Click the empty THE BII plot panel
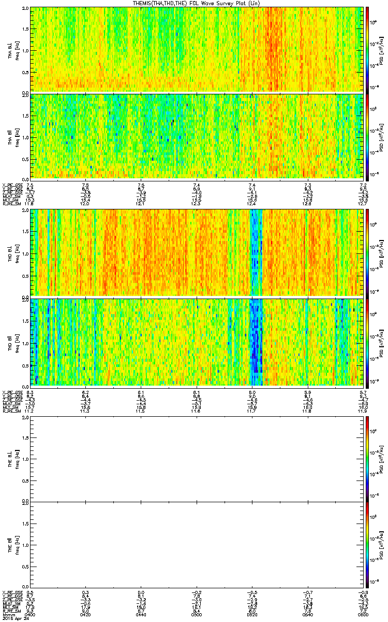 click(x=197, y=545)
